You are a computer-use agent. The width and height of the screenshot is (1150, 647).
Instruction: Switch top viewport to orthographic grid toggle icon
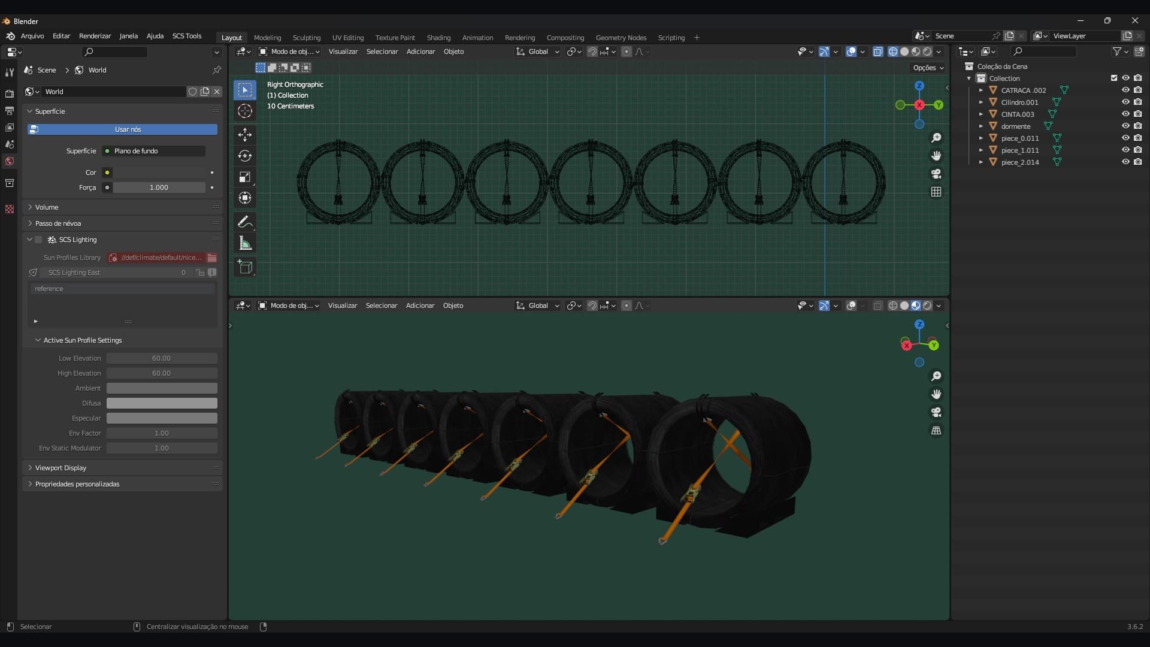coord(936,192)
